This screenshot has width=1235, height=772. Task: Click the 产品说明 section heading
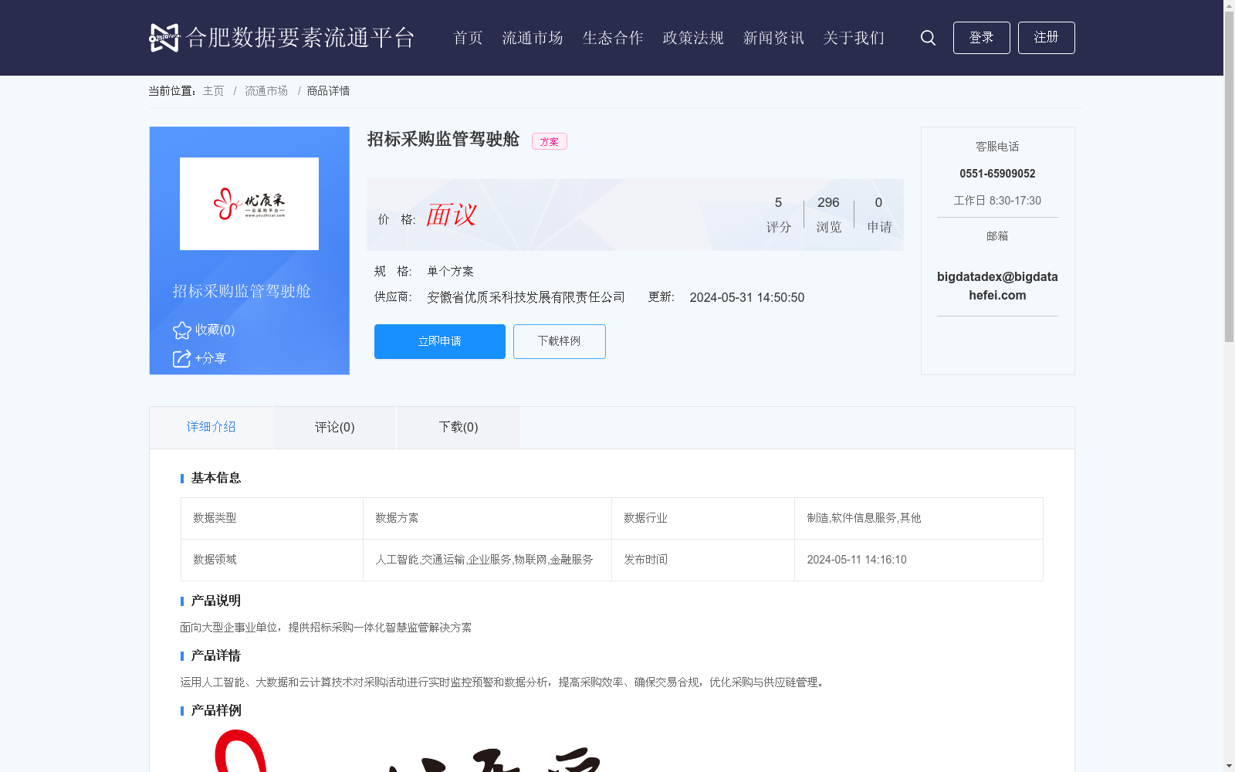pyautogui.click(x=216, y=601)
